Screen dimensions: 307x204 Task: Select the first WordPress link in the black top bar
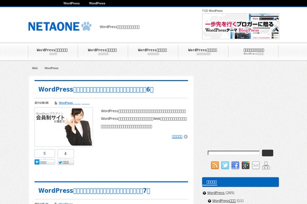tap(72, 4)
